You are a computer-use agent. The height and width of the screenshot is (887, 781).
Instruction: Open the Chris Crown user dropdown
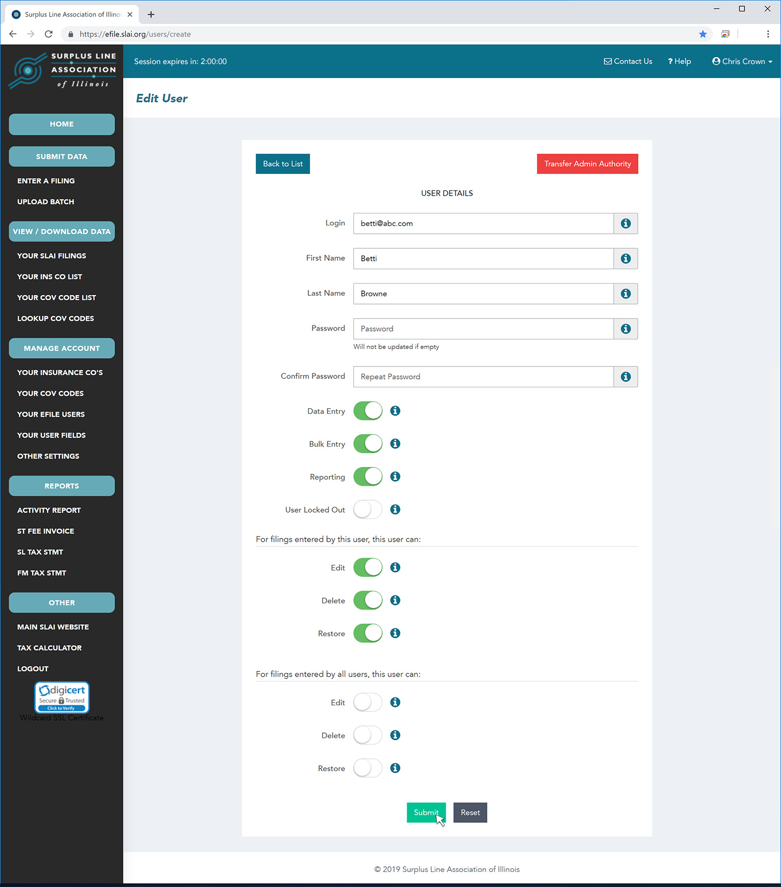[742, 61]
